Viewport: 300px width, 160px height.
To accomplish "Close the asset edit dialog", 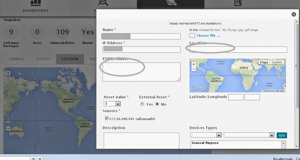I will [294, 14].
